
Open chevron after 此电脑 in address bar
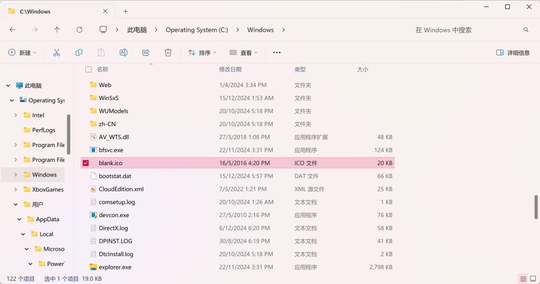pyautogui.click(x=156, y=30)
